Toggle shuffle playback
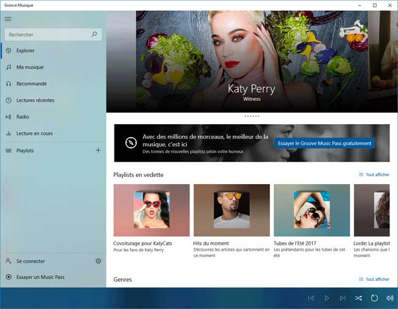This screenshot has height=309, width=398. pos(358,298)
